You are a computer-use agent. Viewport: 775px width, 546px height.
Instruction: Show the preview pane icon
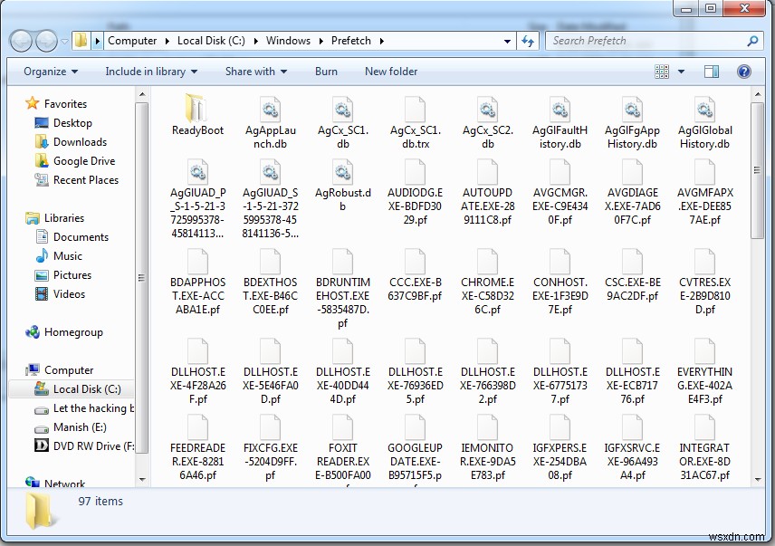coord(712,72)
